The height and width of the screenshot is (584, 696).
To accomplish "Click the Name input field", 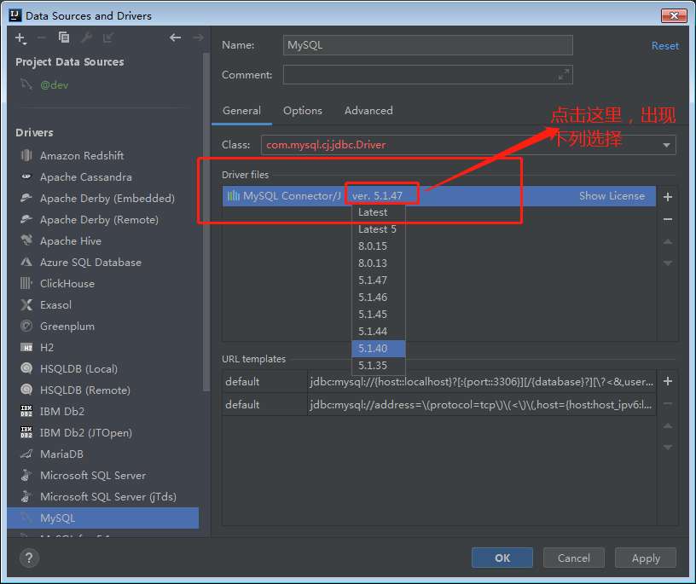I will [428, 45].
